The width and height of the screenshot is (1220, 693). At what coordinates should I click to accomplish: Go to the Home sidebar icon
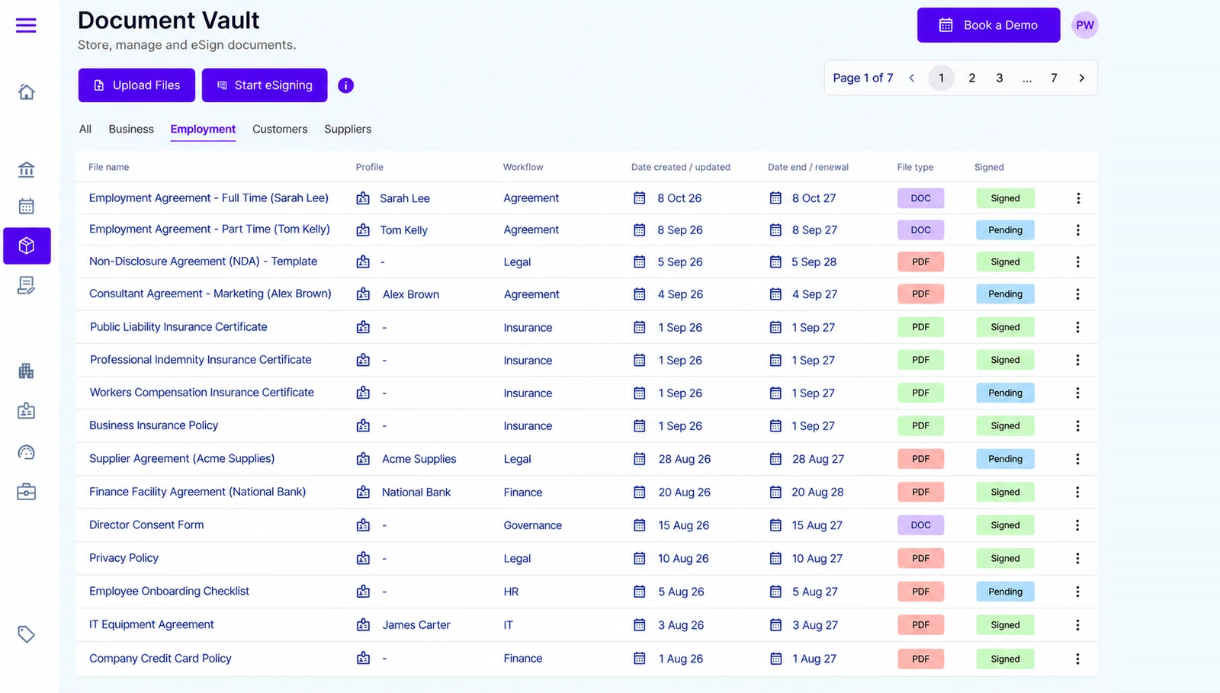click(x=27, y=92)
